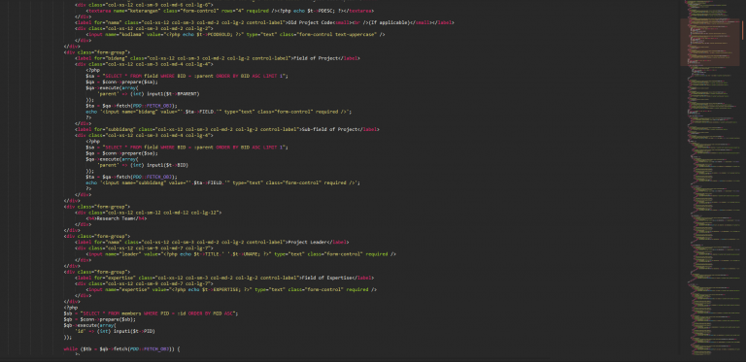Viewport: 746px width, 362px height.
Task: Click echo line with input name="bidang"
Action: click(219, 112)
